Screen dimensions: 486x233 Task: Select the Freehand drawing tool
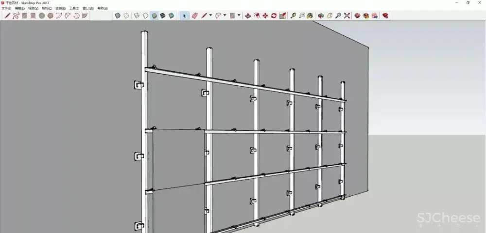[16, 16]
